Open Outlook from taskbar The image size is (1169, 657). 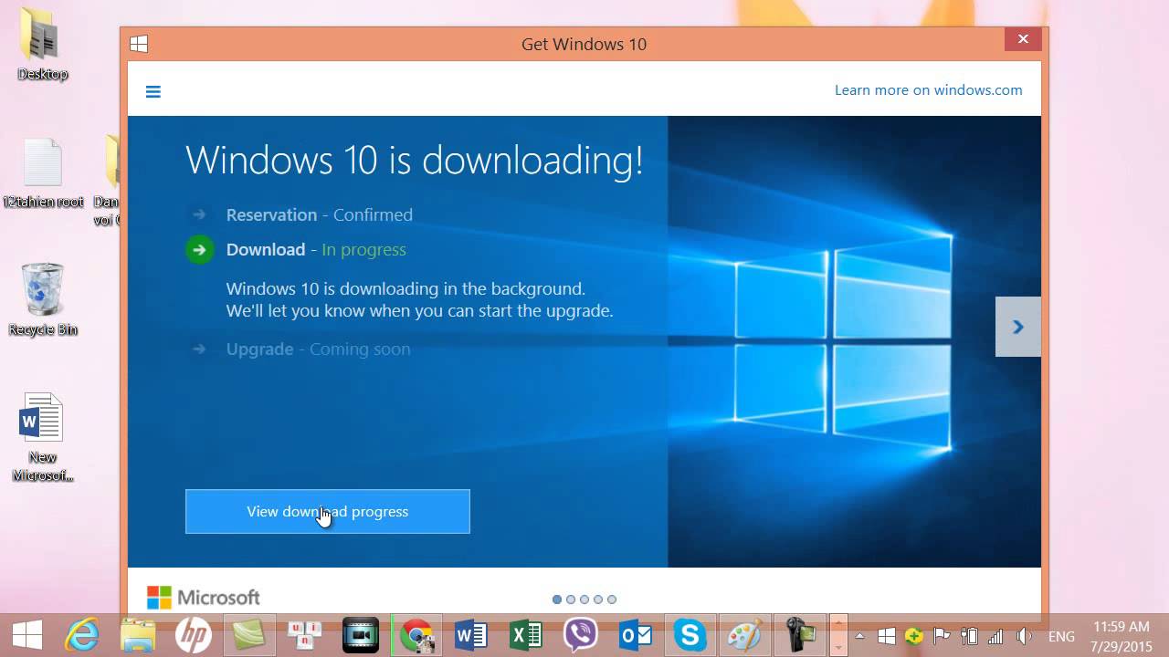pos(636,634)
